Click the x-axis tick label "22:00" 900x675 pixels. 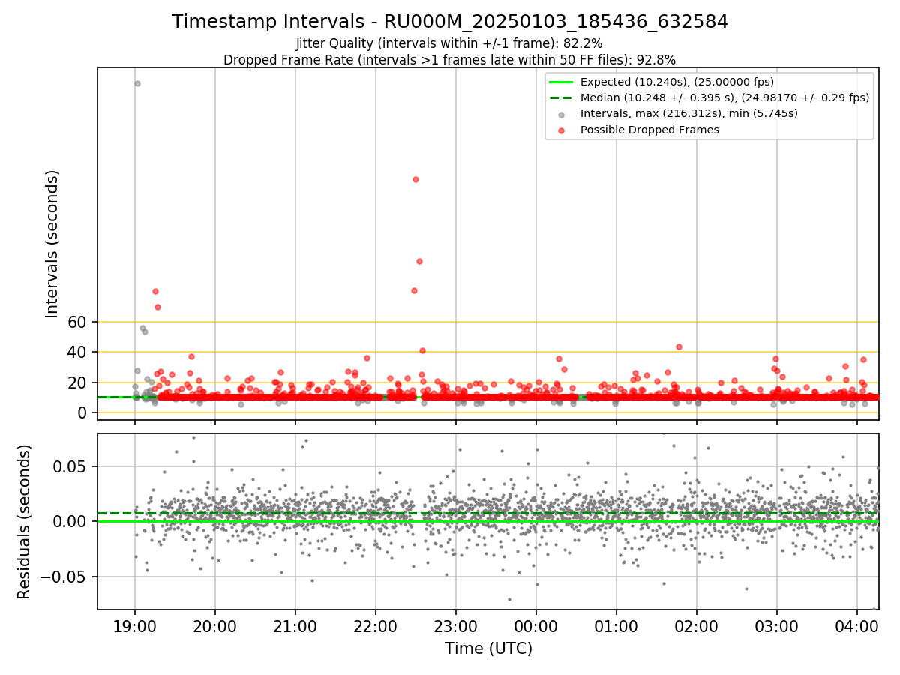point(376,625)
